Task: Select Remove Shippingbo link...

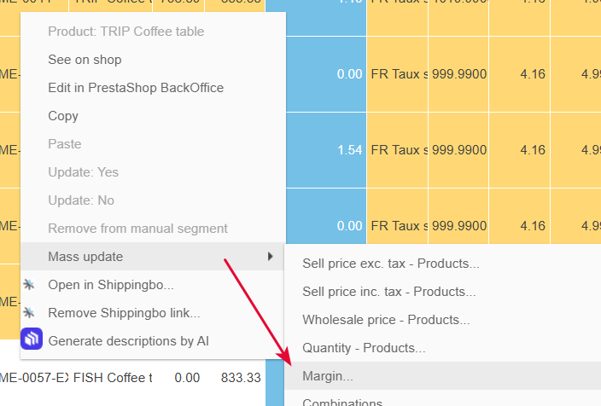Action: point(124,313)
